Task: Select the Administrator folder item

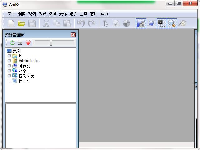Action: click(29, 61)
